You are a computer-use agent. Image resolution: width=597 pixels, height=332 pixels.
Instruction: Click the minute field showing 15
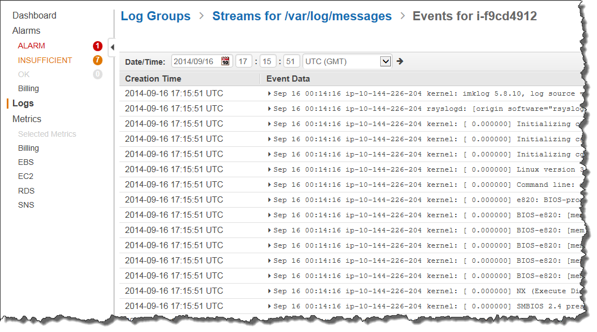pyautogui.click(x=268, y=61)
